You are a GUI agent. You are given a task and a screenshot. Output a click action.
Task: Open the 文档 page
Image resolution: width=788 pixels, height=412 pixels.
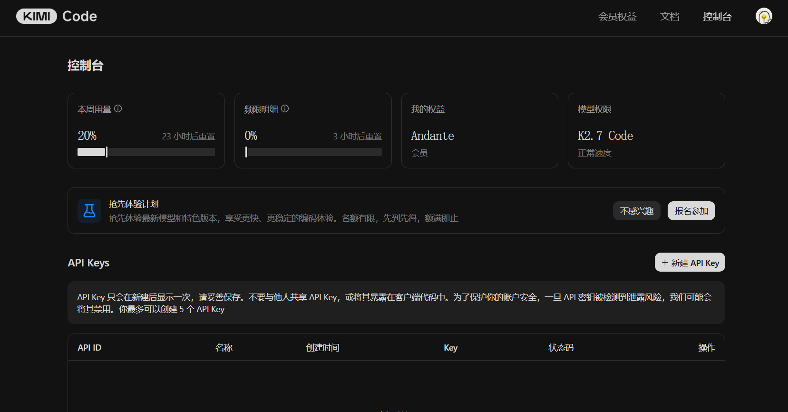(670, 17)
